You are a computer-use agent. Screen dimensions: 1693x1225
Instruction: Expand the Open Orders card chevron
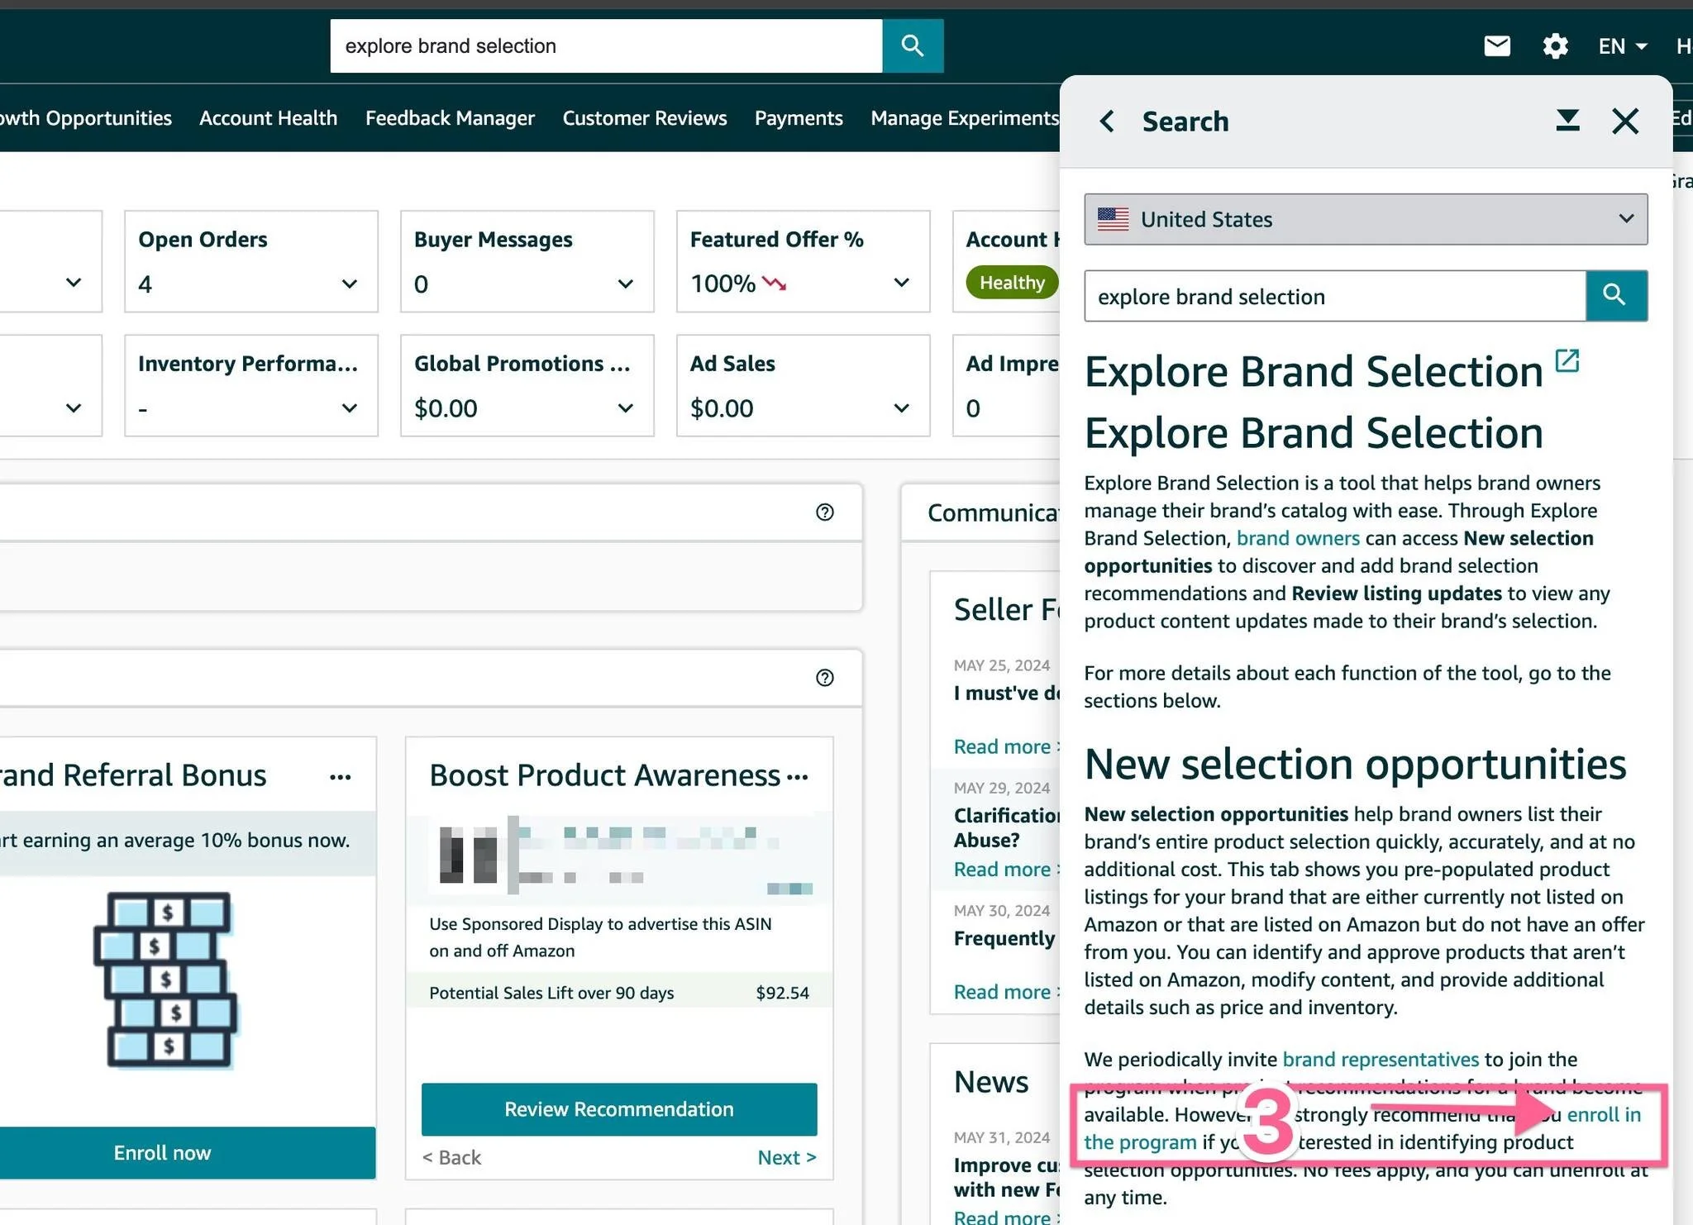(x=349, y=284)
